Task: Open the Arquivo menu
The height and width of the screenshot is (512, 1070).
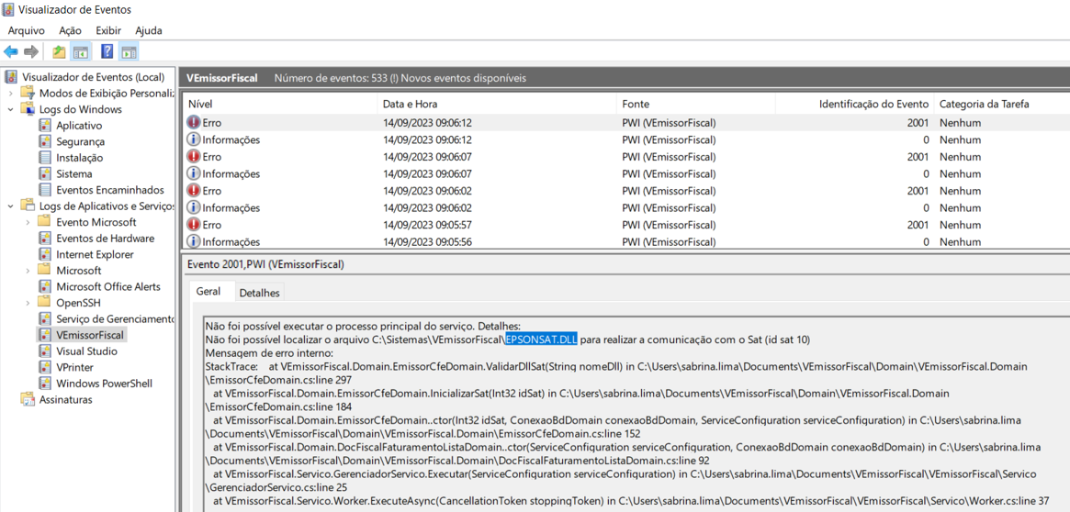Action: click(26, 30)
